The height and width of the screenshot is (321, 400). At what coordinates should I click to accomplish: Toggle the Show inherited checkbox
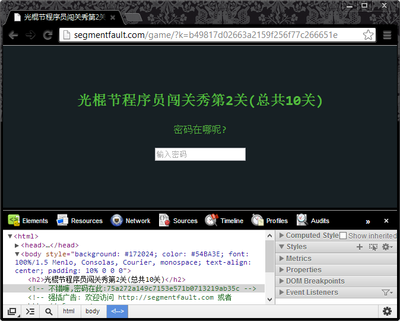[343, 236]
